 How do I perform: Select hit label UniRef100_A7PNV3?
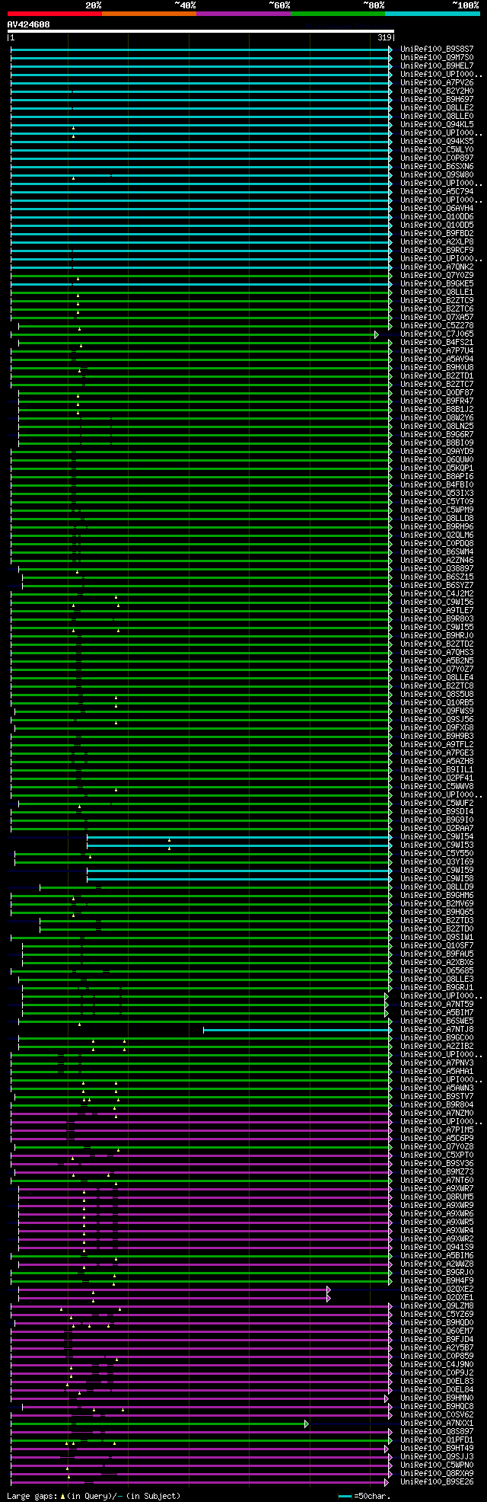pos(437,1063)
